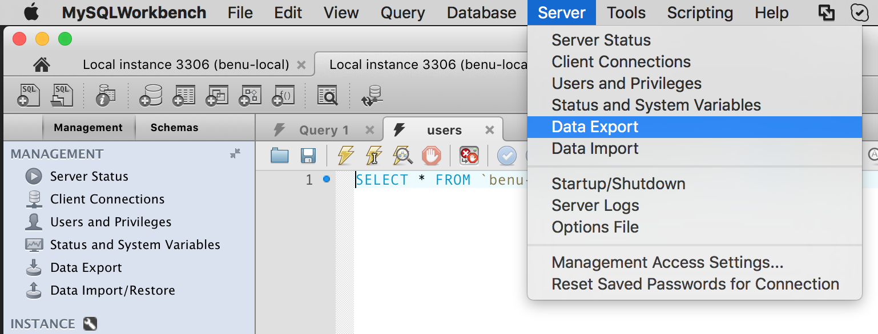Choose Server Logs in Server menu
Screen dimensions: 878x334
click(694, 205)
